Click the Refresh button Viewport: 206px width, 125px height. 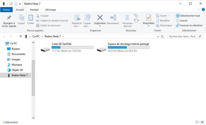pos(162,36)
